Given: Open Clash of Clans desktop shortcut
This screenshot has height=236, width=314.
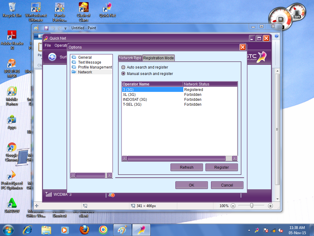Looking at the screenshot, I should tap(83, 12).
